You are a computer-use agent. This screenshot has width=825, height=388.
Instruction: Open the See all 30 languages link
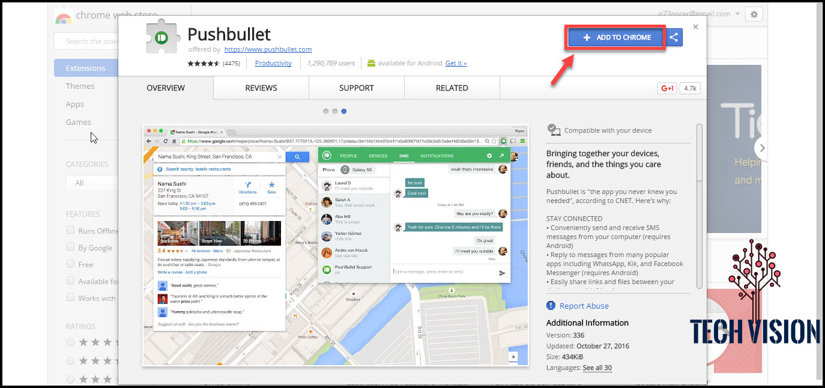click(x=597, y=368)
